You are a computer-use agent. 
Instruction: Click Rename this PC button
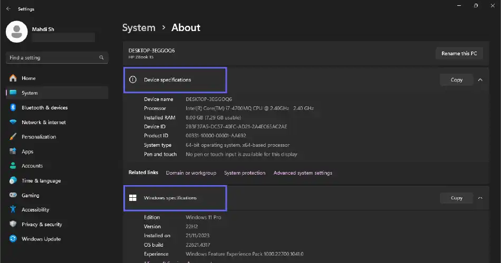(459, 54)
